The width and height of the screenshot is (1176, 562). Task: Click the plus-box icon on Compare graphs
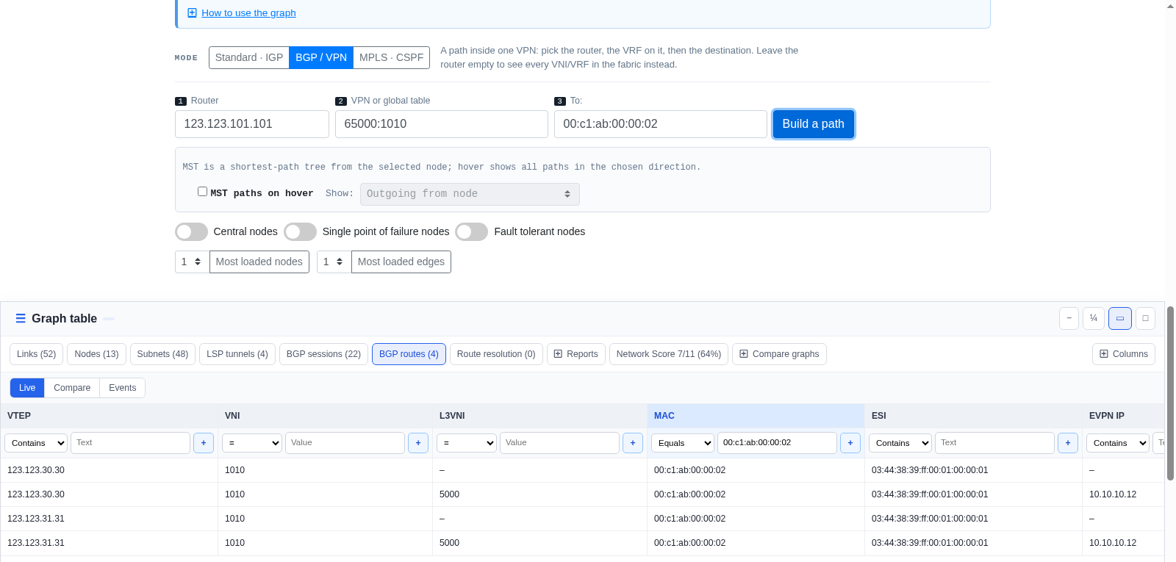point(744,354)
